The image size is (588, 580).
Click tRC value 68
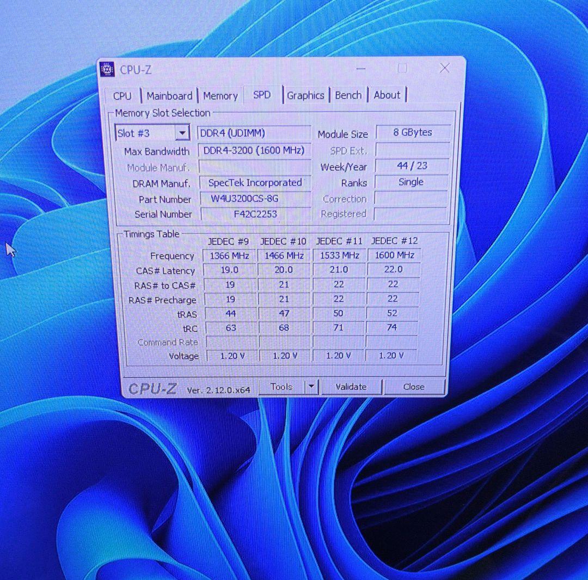pyautogui.click(x=284, y=327)
